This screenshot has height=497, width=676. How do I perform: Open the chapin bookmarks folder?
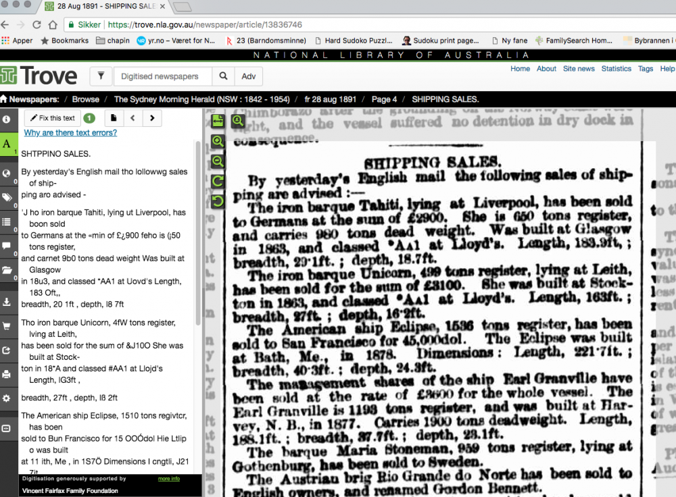click(113, 41)
